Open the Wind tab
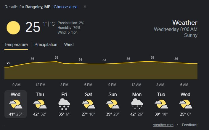 tap(69, 45)
